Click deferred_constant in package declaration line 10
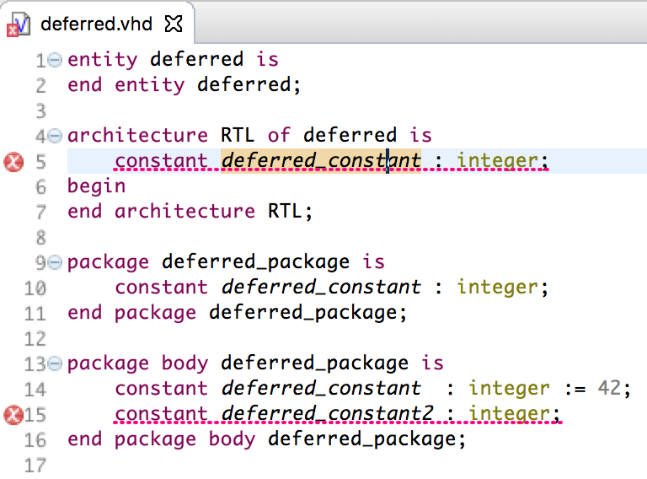The image size is (647, 479). (321, 287)
